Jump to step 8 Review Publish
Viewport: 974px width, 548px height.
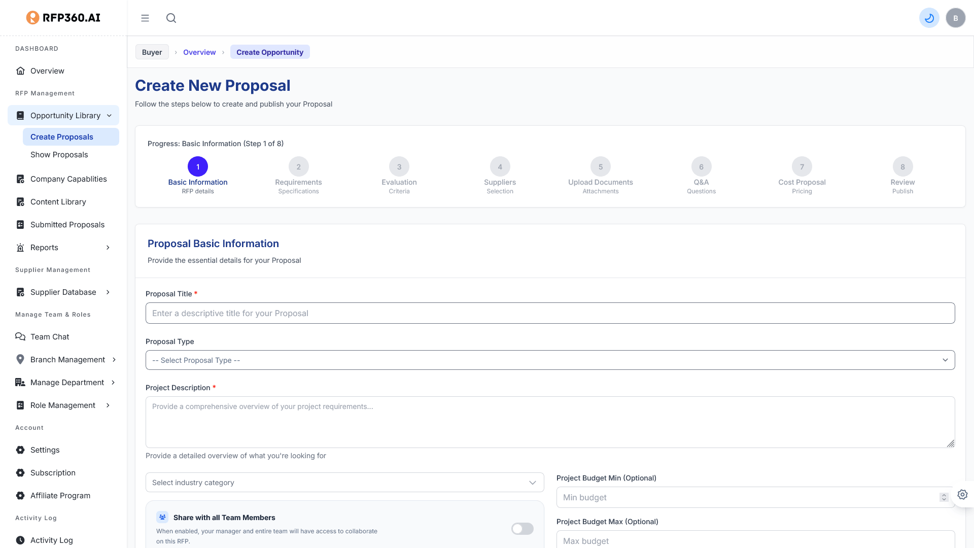(x=902, y=166)
